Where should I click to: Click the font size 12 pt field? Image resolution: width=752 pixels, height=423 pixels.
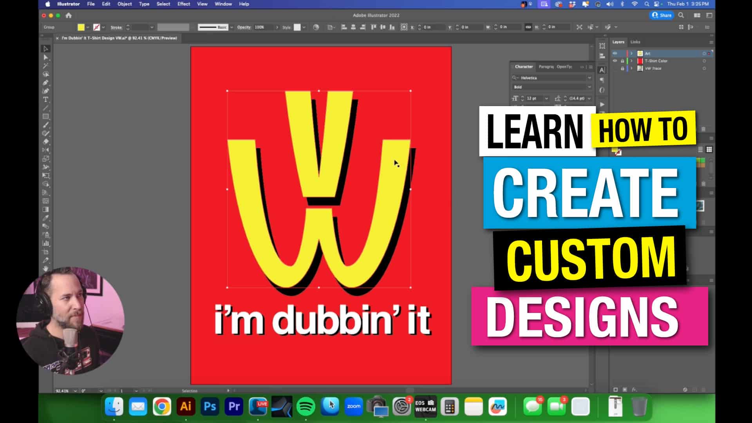click(532, 98)
